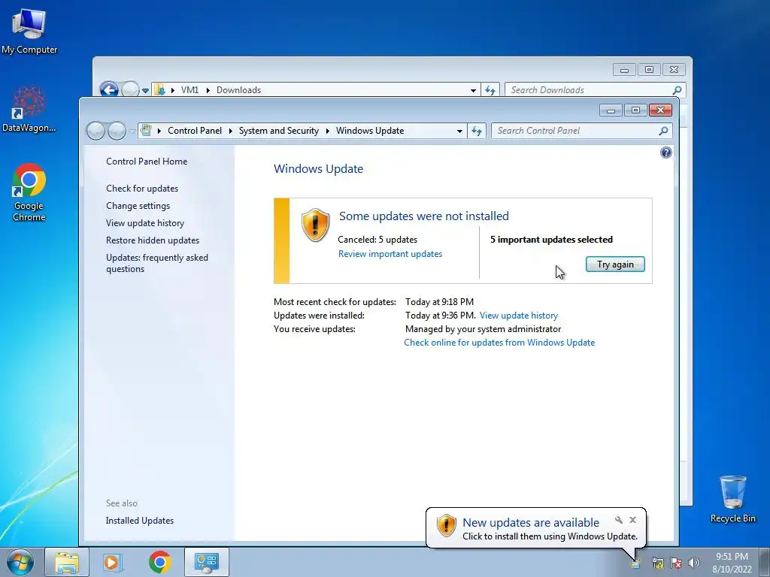Viewport: 770px width, 577px height.
Task: Click the volume speaker tray icon
Action: 693,563
